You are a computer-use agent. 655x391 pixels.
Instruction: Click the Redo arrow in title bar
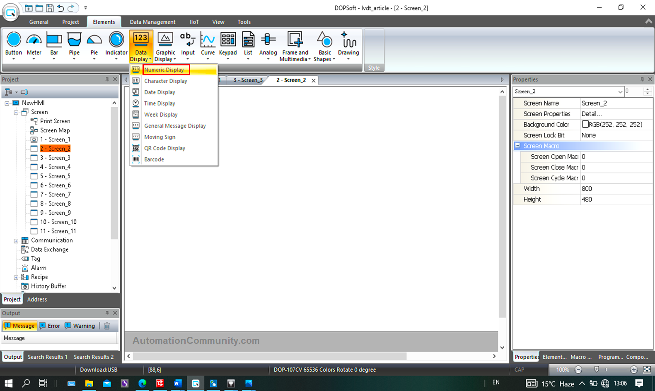pyautogui.click(x=71, y=8)
